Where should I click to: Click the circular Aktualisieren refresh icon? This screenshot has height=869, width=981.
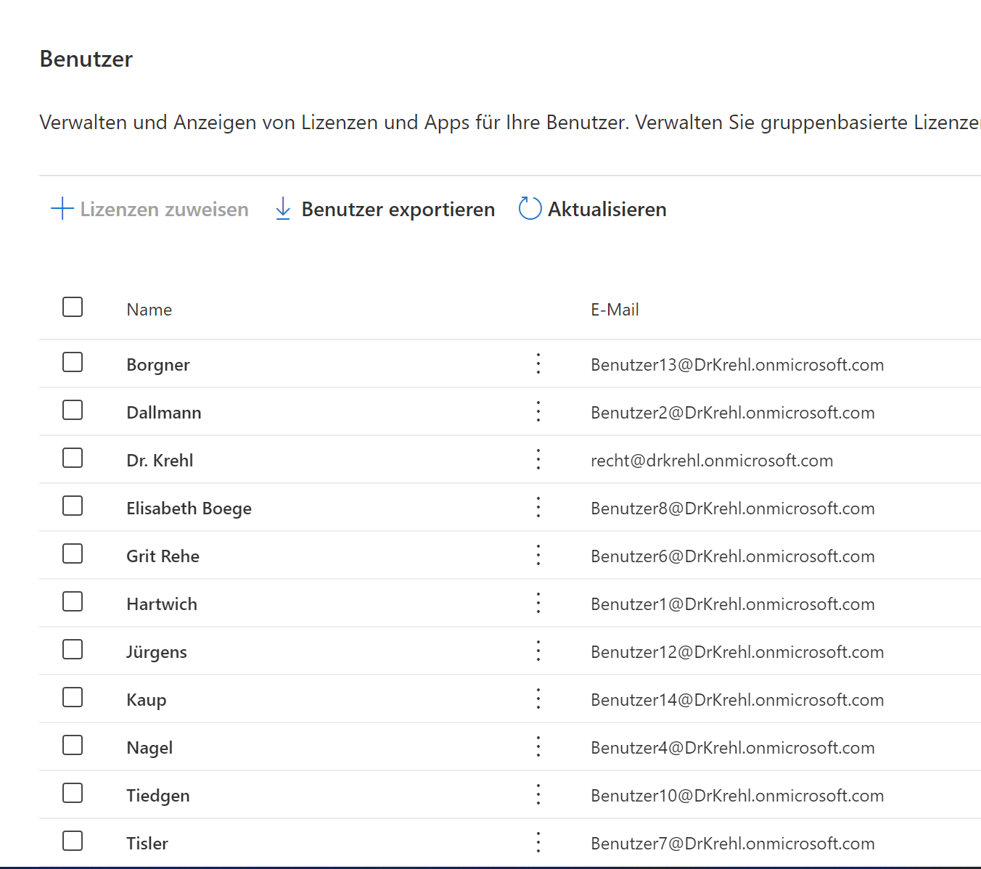pos(530,209)
